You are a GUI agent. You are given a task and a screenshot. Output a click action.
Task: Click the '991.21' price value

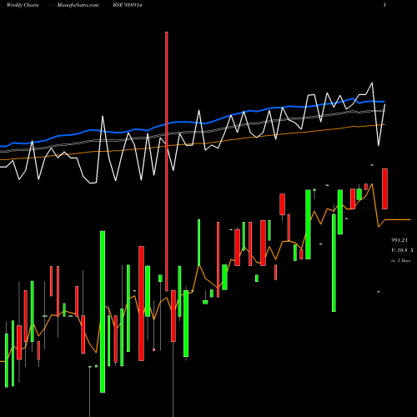[399, 240]
